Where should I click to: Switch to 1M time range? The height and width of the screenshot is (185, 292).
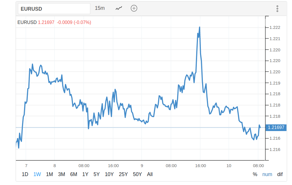coord(49,174)
